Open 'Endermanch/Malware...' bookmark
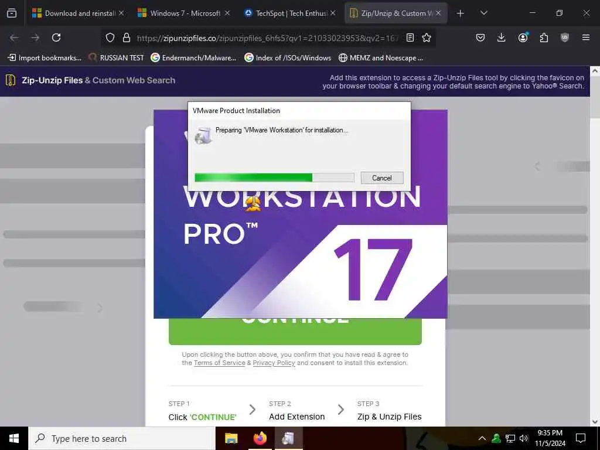The width and height of the screenshot is (600, 450). [x=193, y=58]
